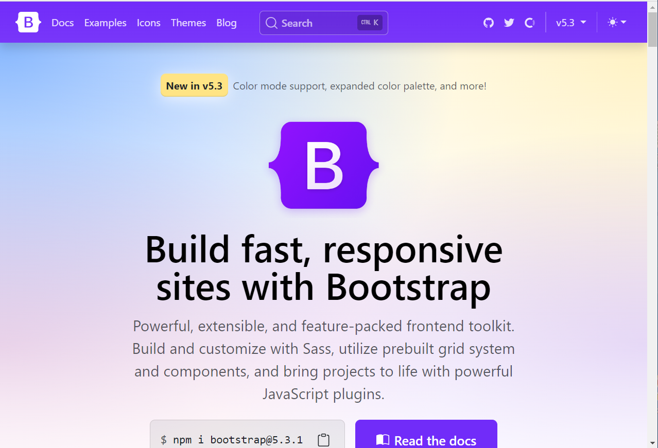Toggle the color theme sun dropdown
This screenshot has width=658, height=448.
pos(617,23)
